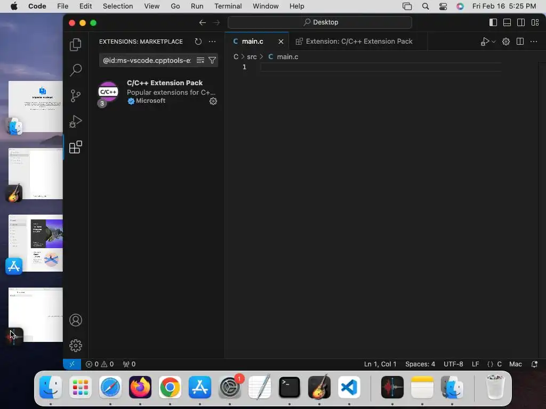This screenshot has width=546, height=409.
Task: Open the editor more actions menu
Action: (533, 42)
